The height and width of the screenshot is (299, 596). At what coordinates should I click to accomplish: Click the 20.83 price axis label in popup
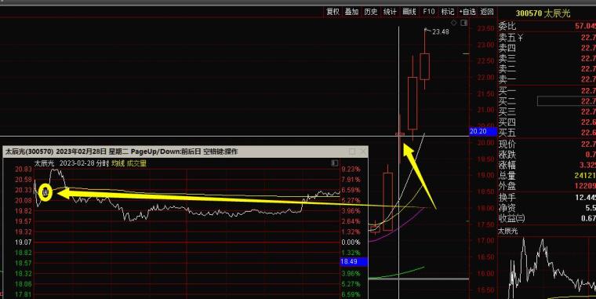click(x=24, y=170)
